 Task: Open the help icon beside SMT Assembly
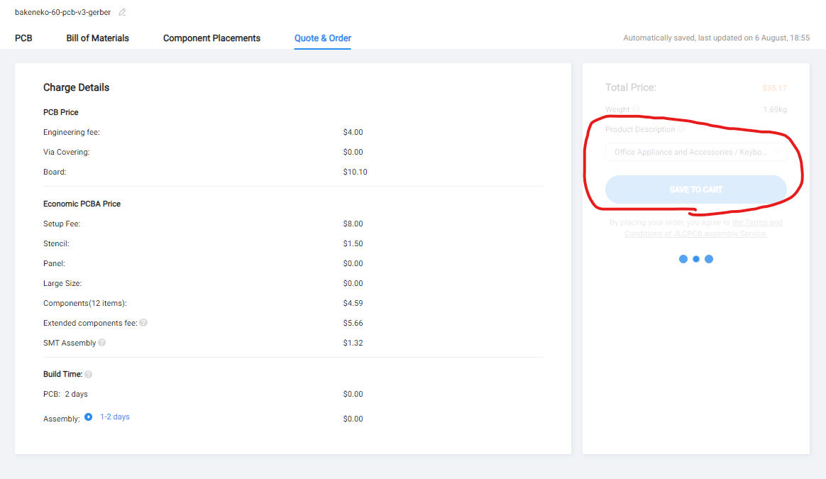coord(101,343)
